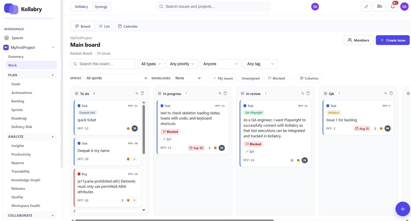Screen dimensions: 411x221
Task: Open Backlog in the sidebar
Action: 18,101
